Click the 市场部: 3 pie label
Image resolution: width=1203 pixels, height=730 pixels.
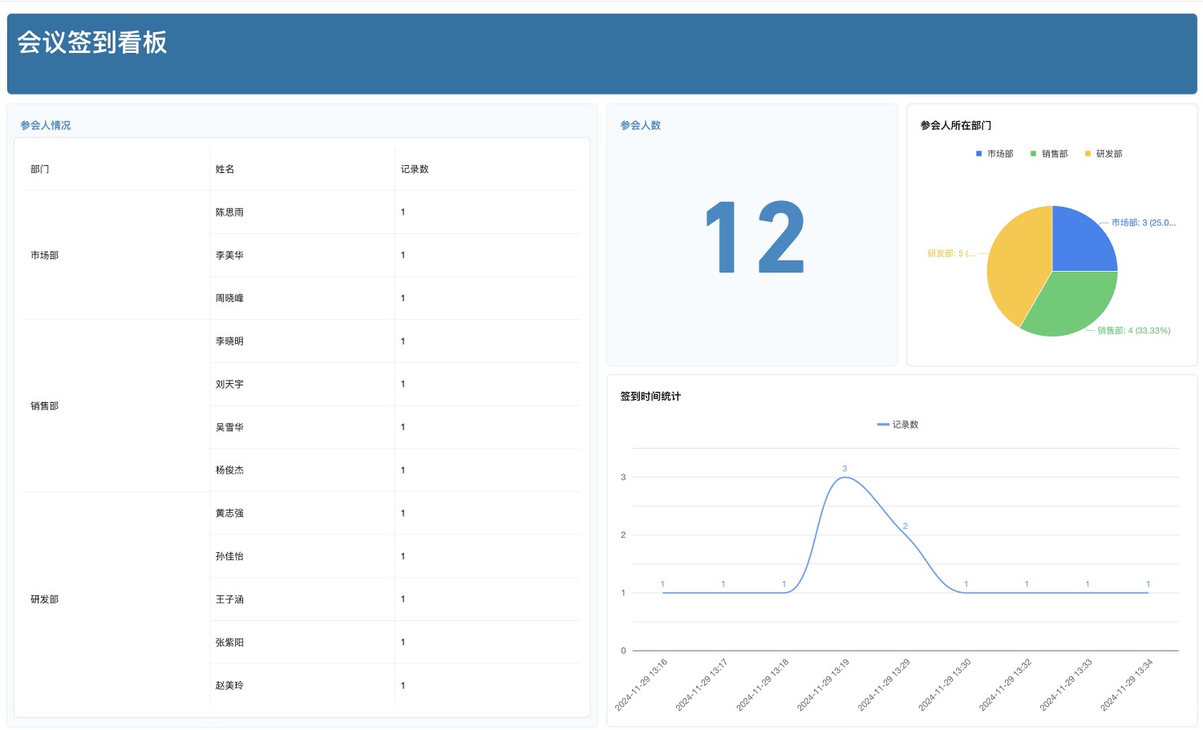pyautogui.click(x=1144, y=223)
